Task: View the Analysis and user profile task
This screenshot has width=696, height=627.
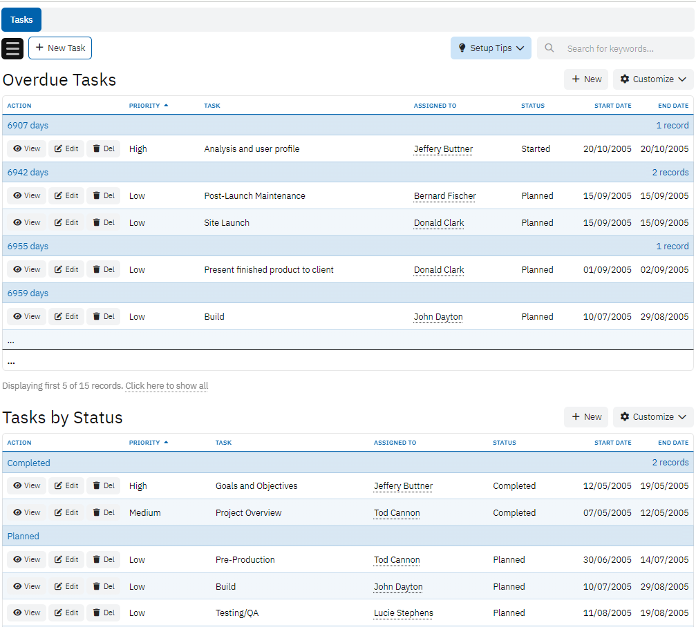Action: [x=27, y=149]
